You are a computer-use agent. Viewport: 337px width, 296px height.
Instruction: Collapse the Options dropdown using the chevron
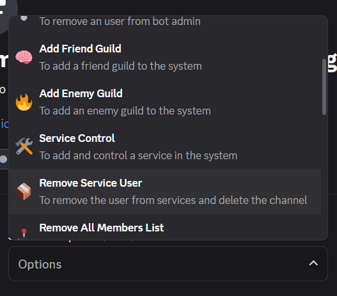pyautogui.click(x=313, y=263)
